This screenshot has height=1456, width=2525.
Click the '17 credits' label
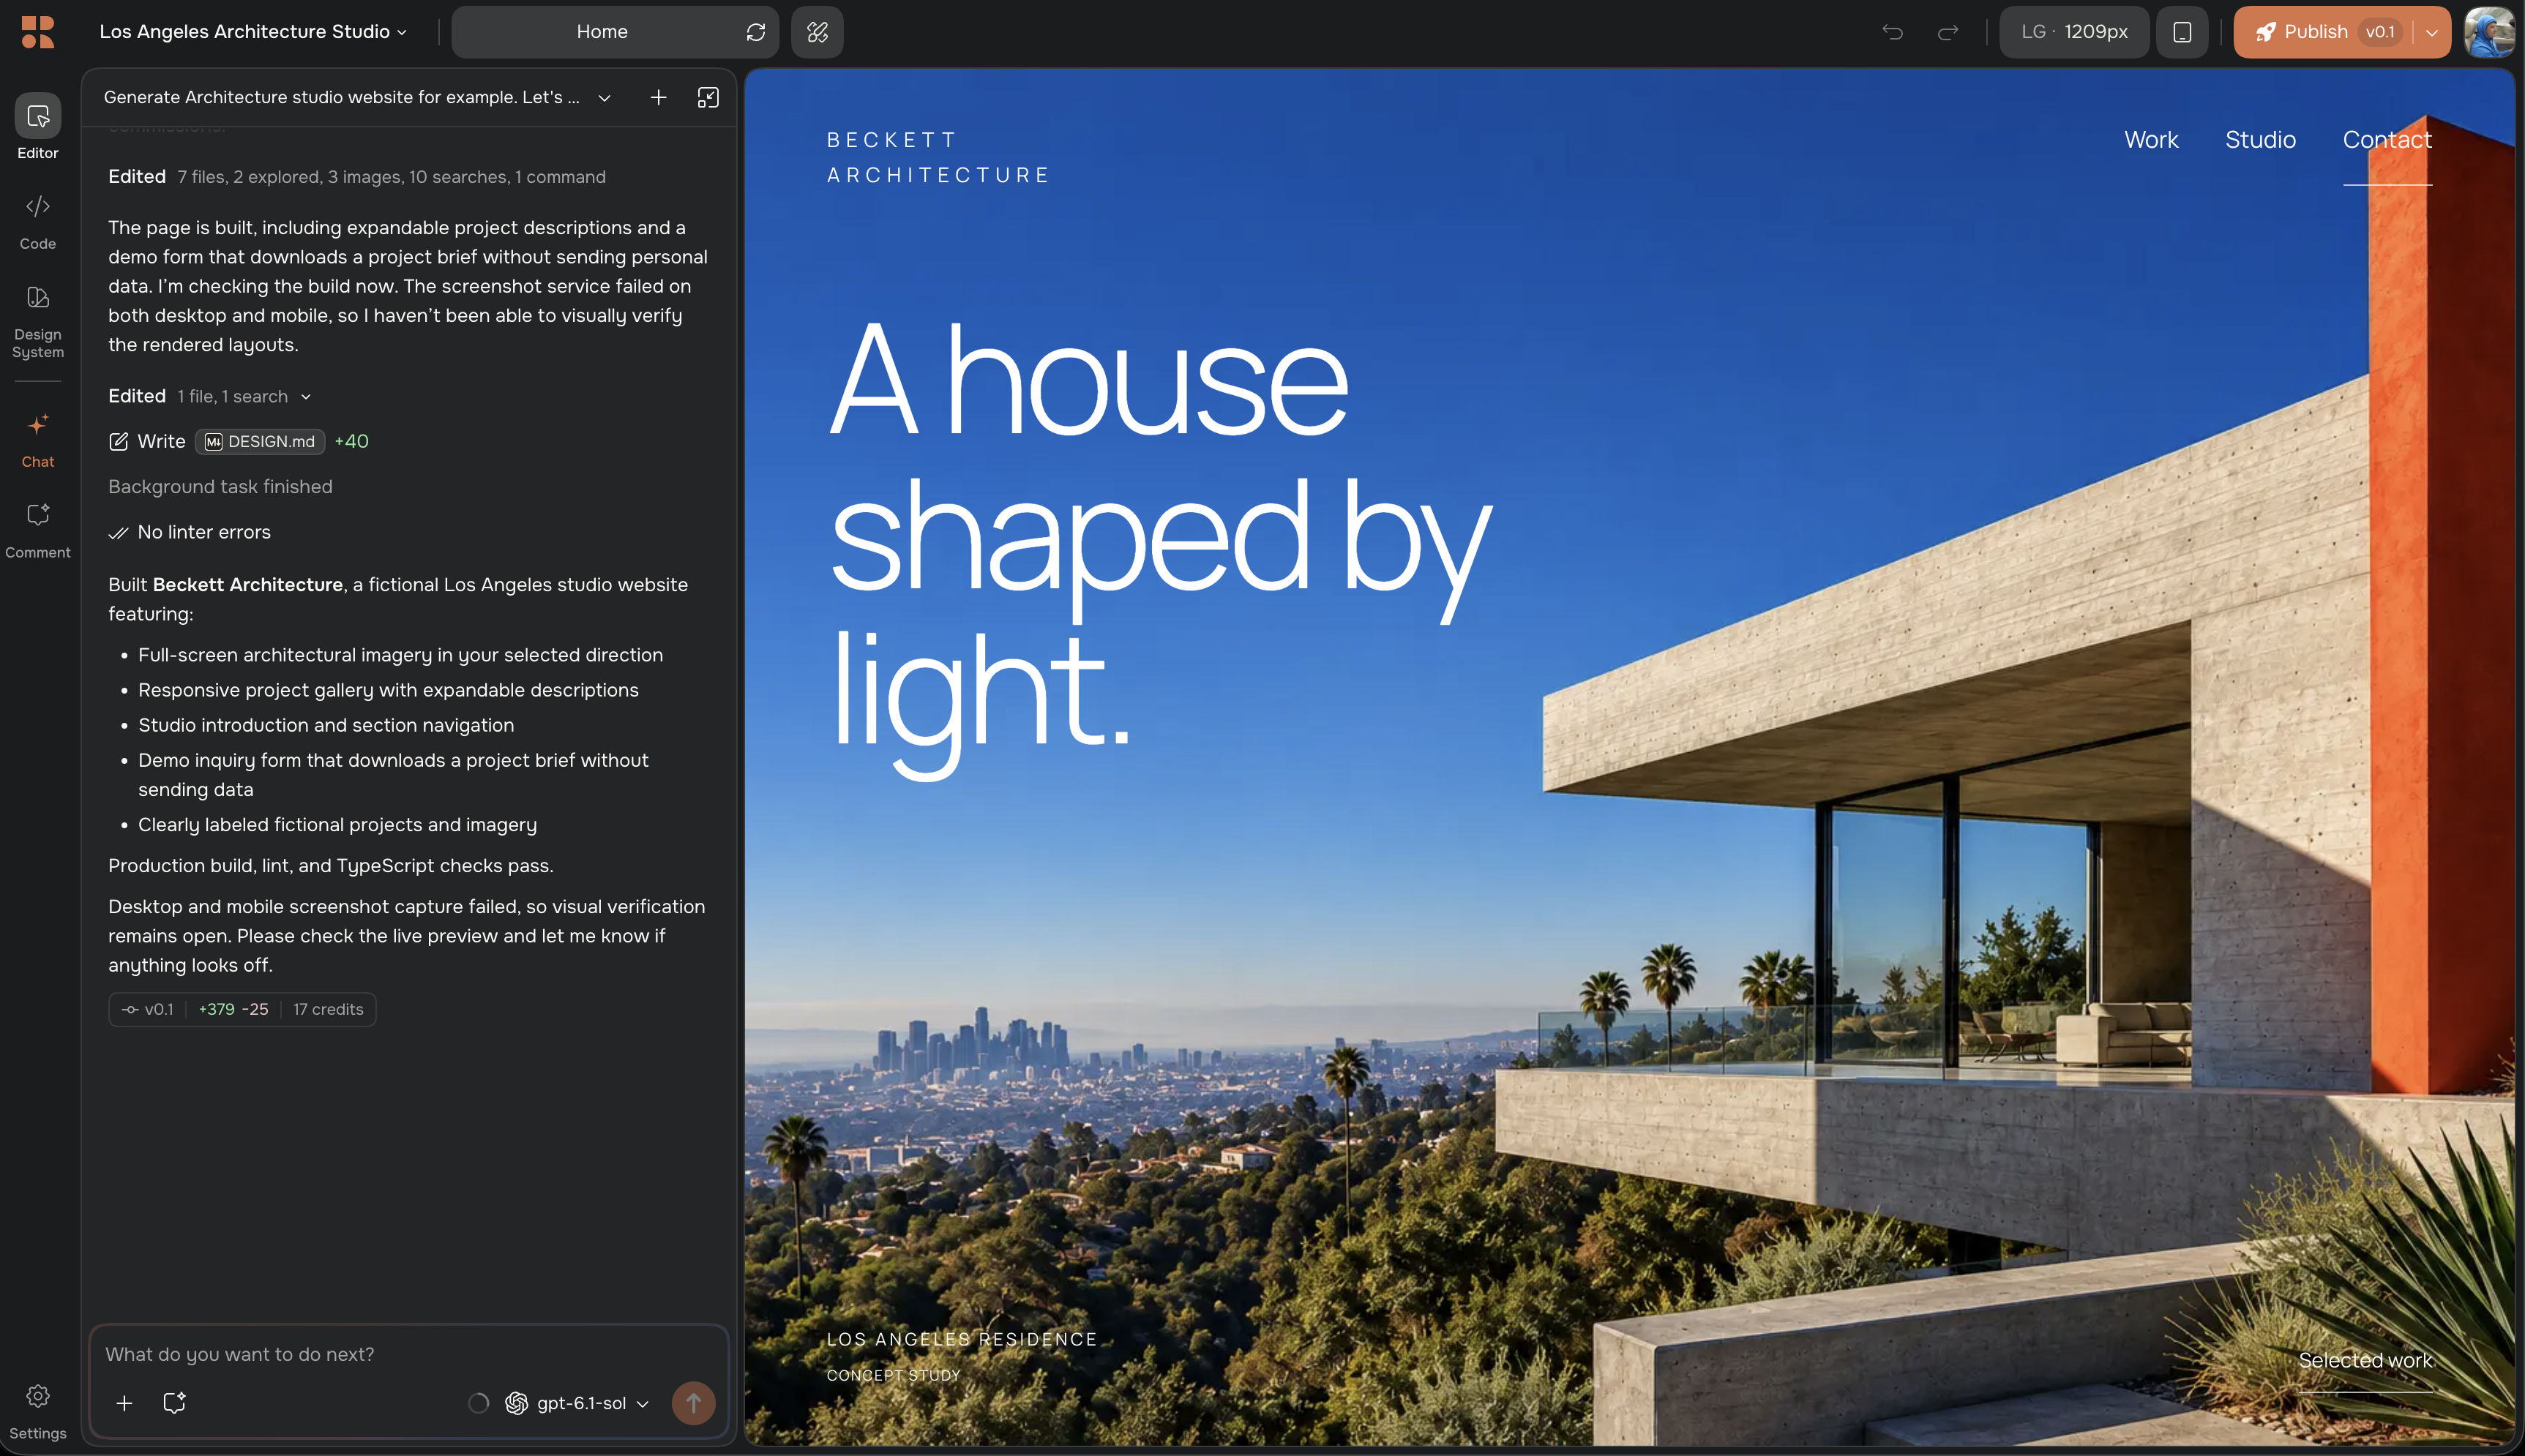tap(328, 1009)
